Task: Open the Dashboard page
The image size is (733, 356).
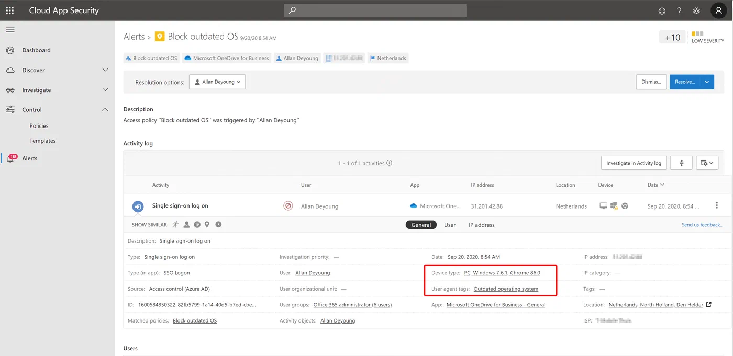Action: 36,50
